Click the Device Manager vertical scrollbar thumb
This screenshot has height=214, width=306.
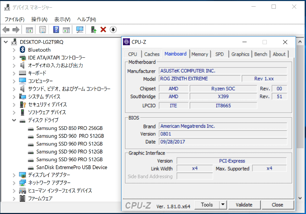tap(300, 97)
